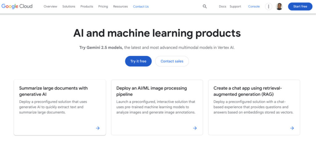The height and width of the screenshot is (144, 316).
Task: Open Deploy an AI/ML image processing pipeline title
Action: coord(152,91)
